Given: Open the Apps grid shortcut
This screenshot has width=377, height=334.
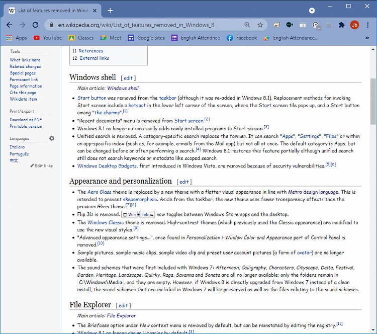Looking at the screenshot, I should 17,38.
